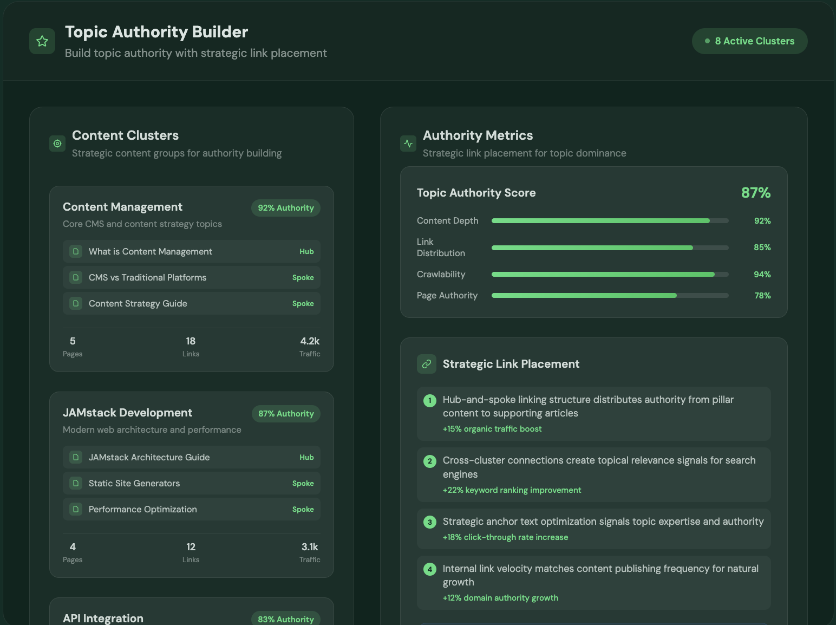Click the 87% Authority badge on JAMstack Development
Image resolution: width=836 pixels, height=625 pixels.
(286, 414)
